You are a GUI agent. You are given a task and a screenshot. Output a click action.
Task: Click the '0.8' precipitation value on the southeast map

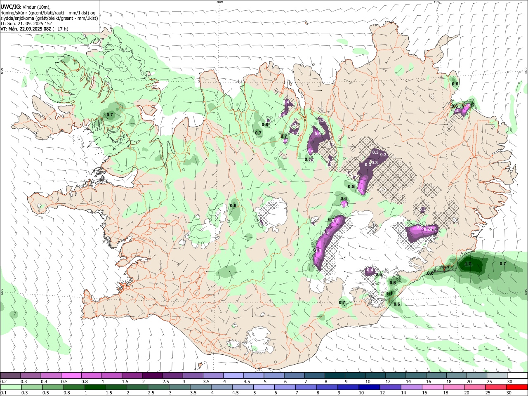tap(393, 283)
